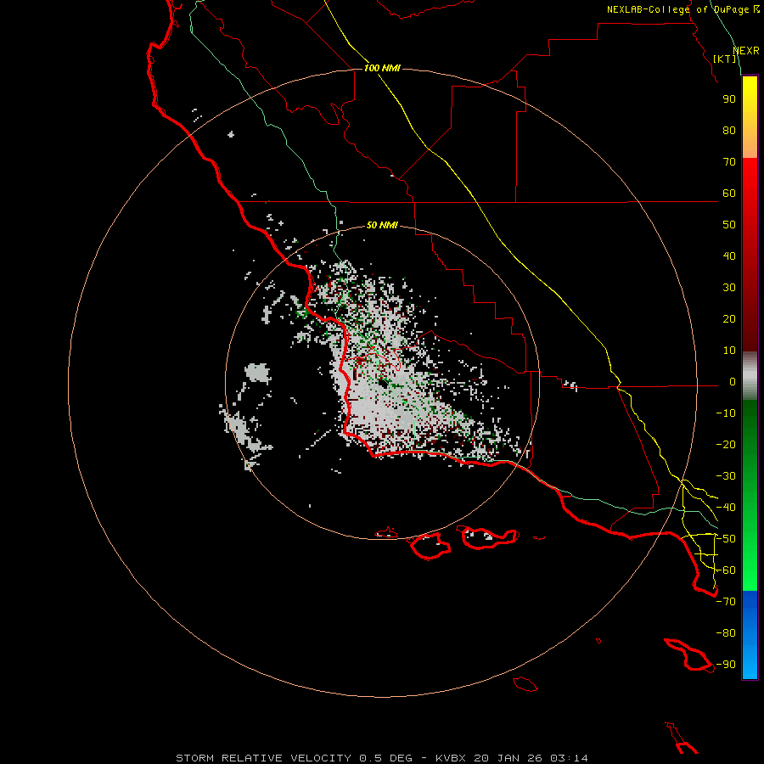Click the -60 knot label on scale
Viewport: 764px width, 764px height.
(726, 570)
